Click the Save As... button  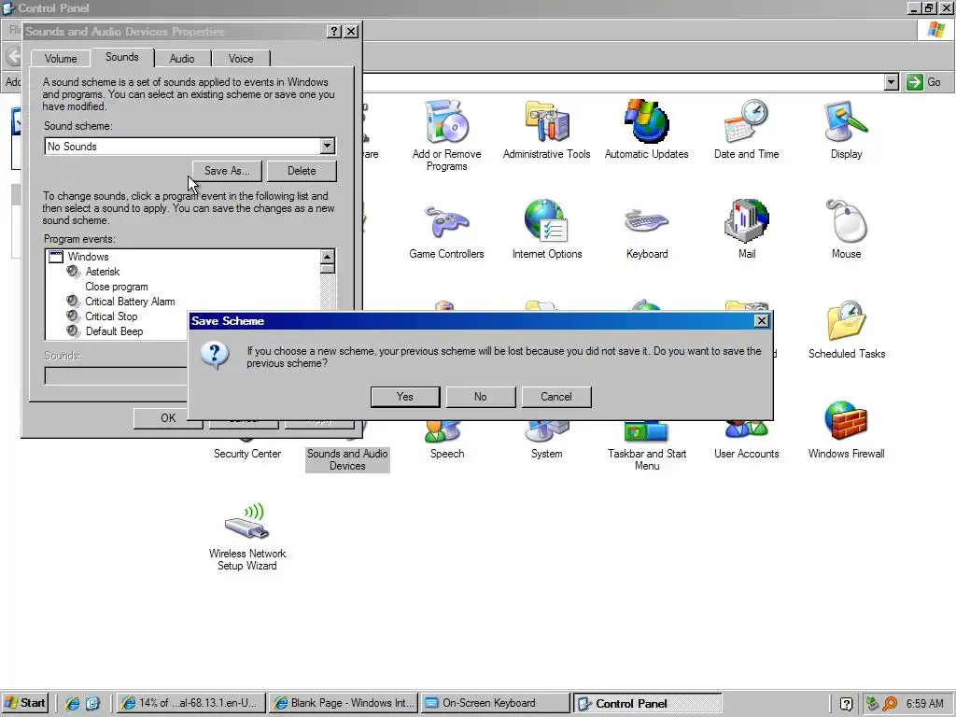click(227, 171)
